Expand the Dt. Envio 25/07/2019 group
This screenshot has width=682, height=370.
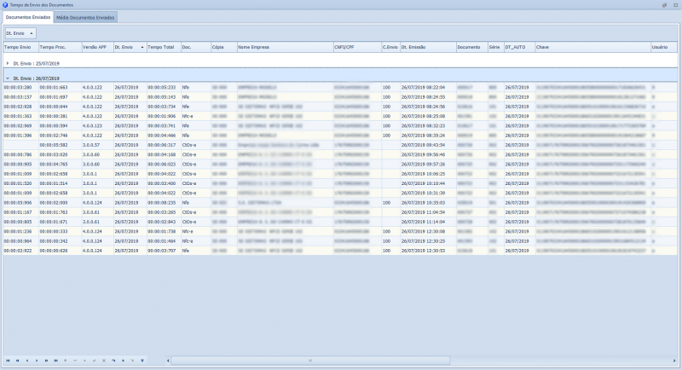[8, 63]
